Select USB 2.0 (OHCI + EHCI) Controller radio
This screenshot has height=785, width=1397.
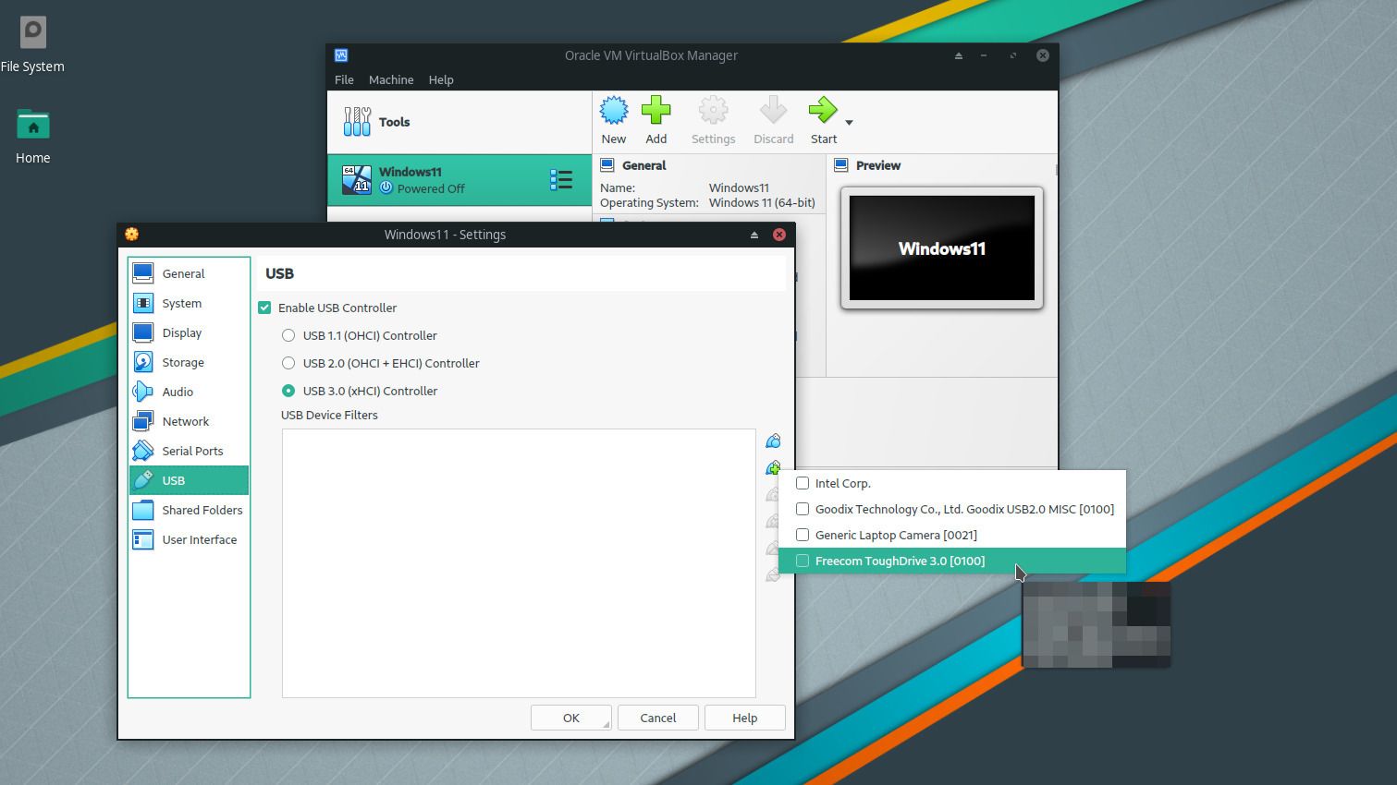coord(288,363)
